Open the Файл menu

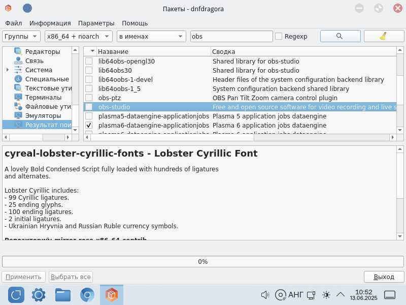[x=14, y=23]
